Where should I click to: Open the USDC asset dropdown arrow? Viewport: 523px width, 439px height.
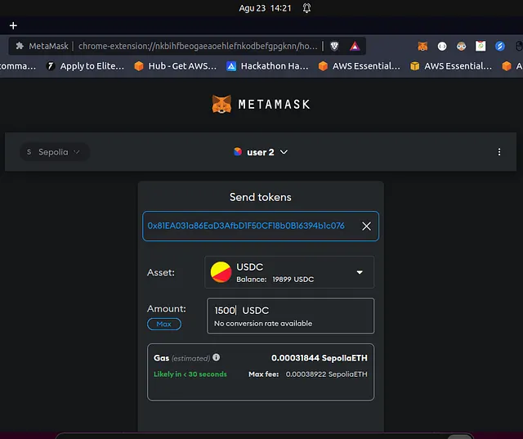[360, 272]
